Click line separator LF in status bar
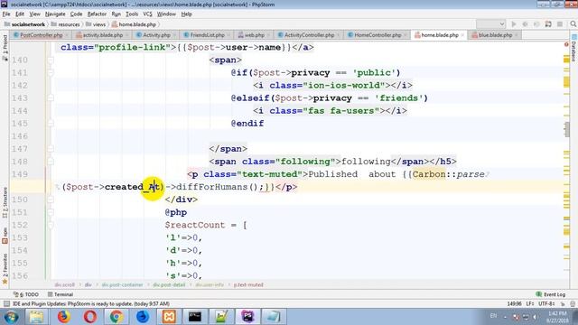Screen dimensions: 578x325 point(530,303)
